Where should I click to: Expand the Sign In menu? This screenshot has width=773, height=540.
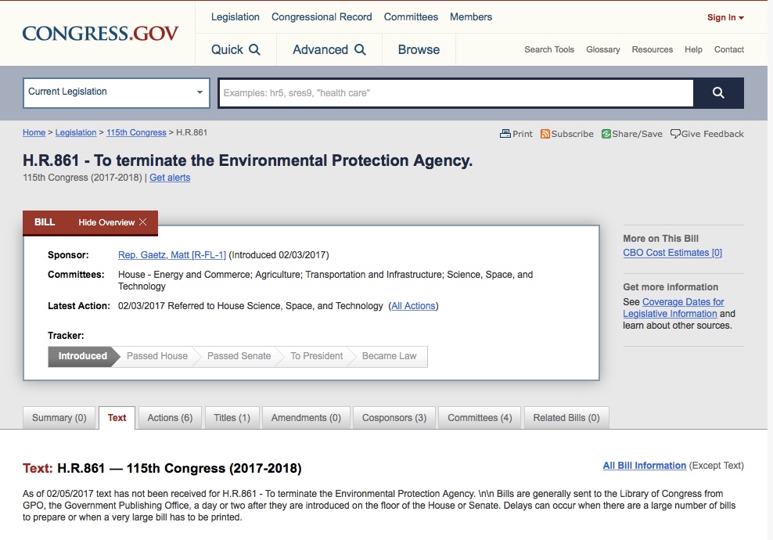725,17
